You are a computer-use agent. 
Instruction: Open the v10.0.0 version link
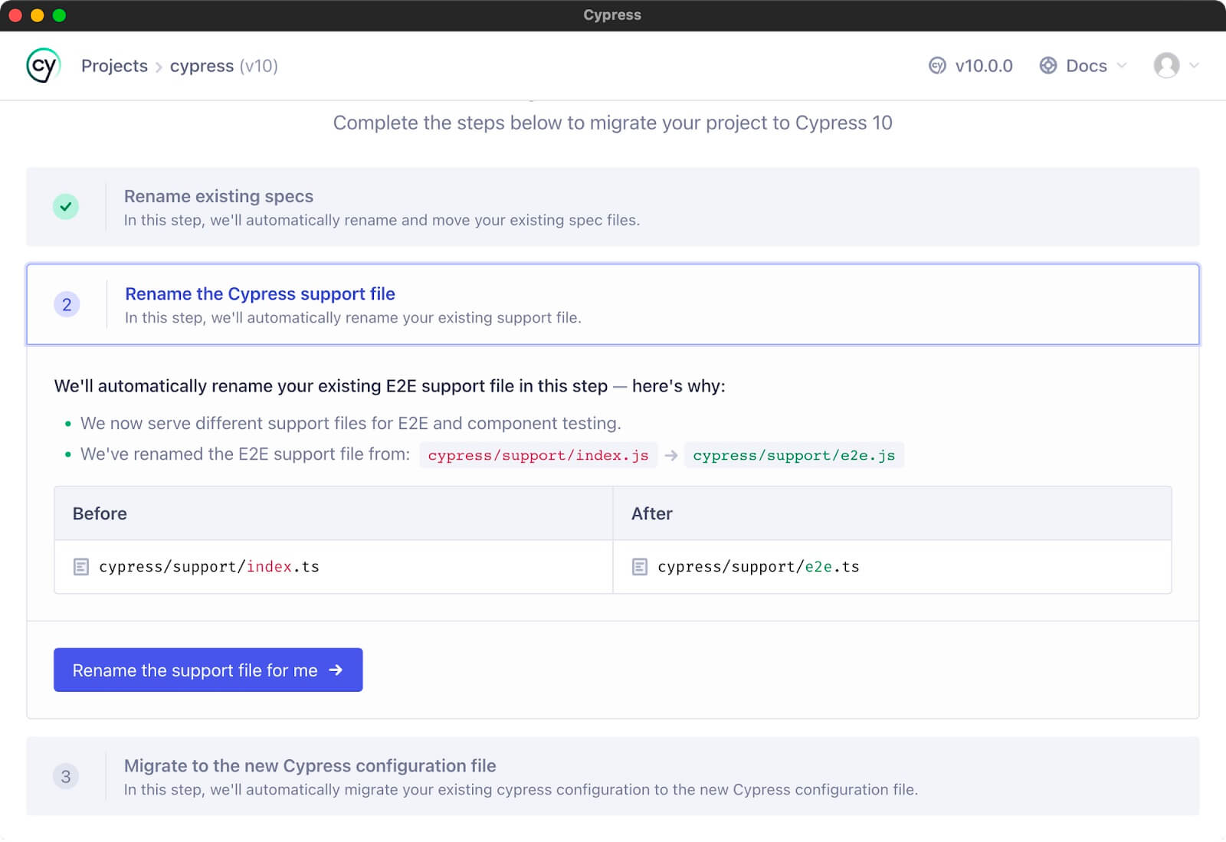pos(983,66)
